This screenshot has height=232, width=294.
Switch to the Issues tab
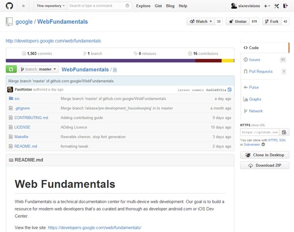tap(254, 59)
